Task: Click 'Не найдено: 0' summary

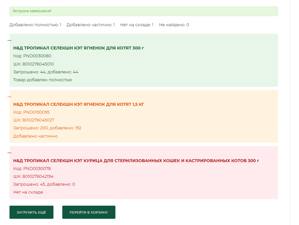Action: click(x=174, y=25)
